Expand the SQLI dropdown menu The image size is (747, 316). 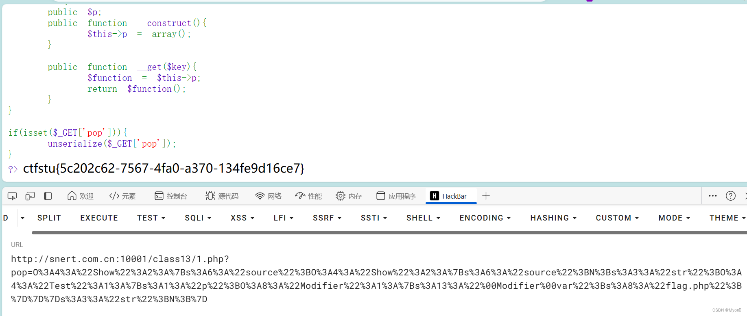tap(198, 218)
